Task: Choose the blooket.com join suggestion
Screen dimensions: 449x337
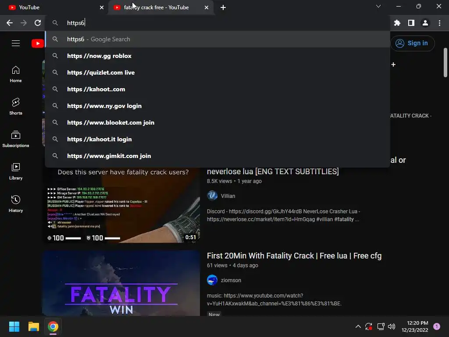Action: (x=217, y=122)
